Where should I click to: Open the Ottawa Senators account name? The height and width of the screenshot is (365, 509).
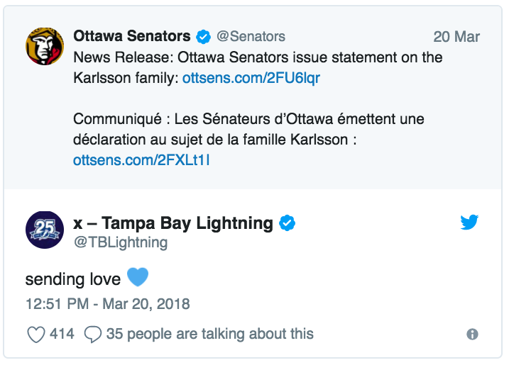[132, 36]
